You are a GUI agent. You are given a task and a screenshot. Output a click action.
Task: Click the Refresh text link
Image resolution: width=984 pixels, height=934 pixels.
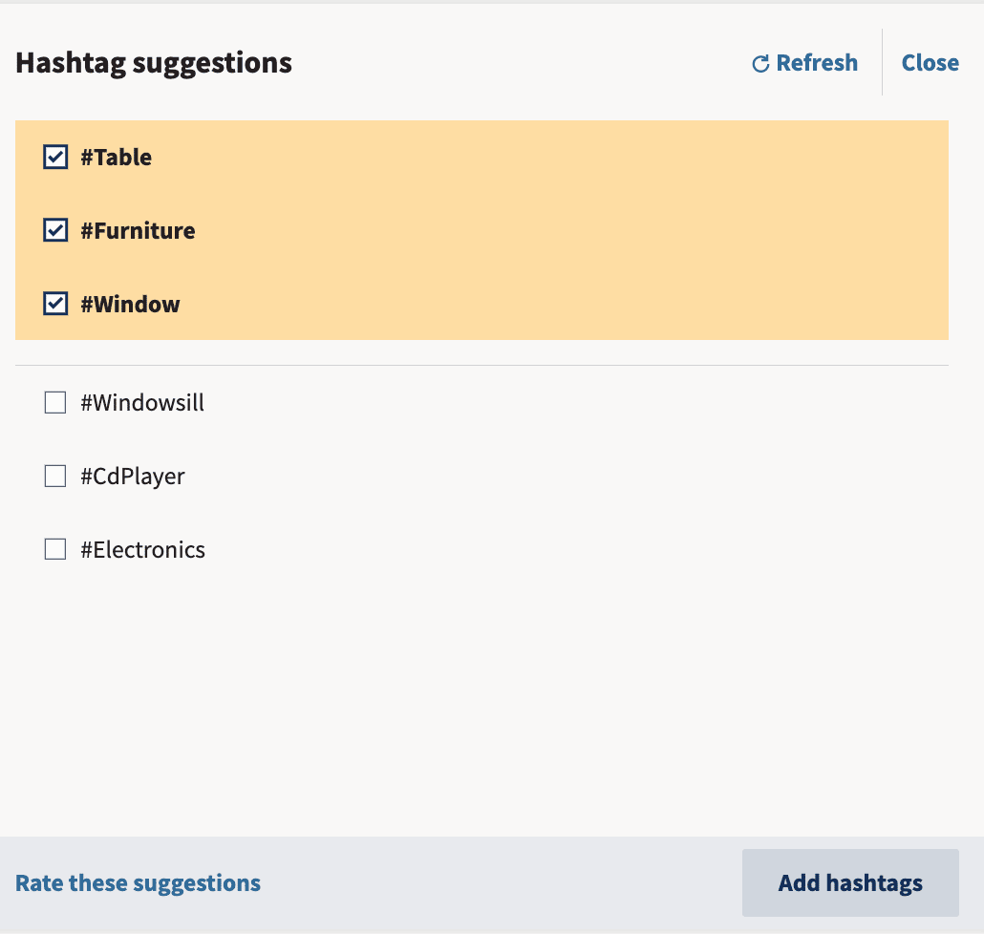tap(817, 63)
